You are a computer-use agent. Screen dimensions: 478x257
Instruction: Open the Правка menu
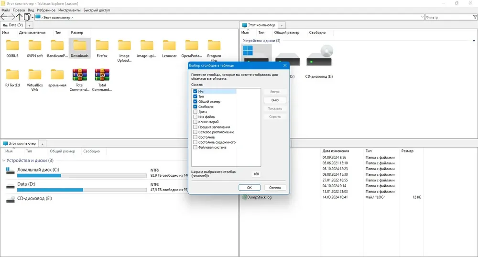(x=19, y=10)
